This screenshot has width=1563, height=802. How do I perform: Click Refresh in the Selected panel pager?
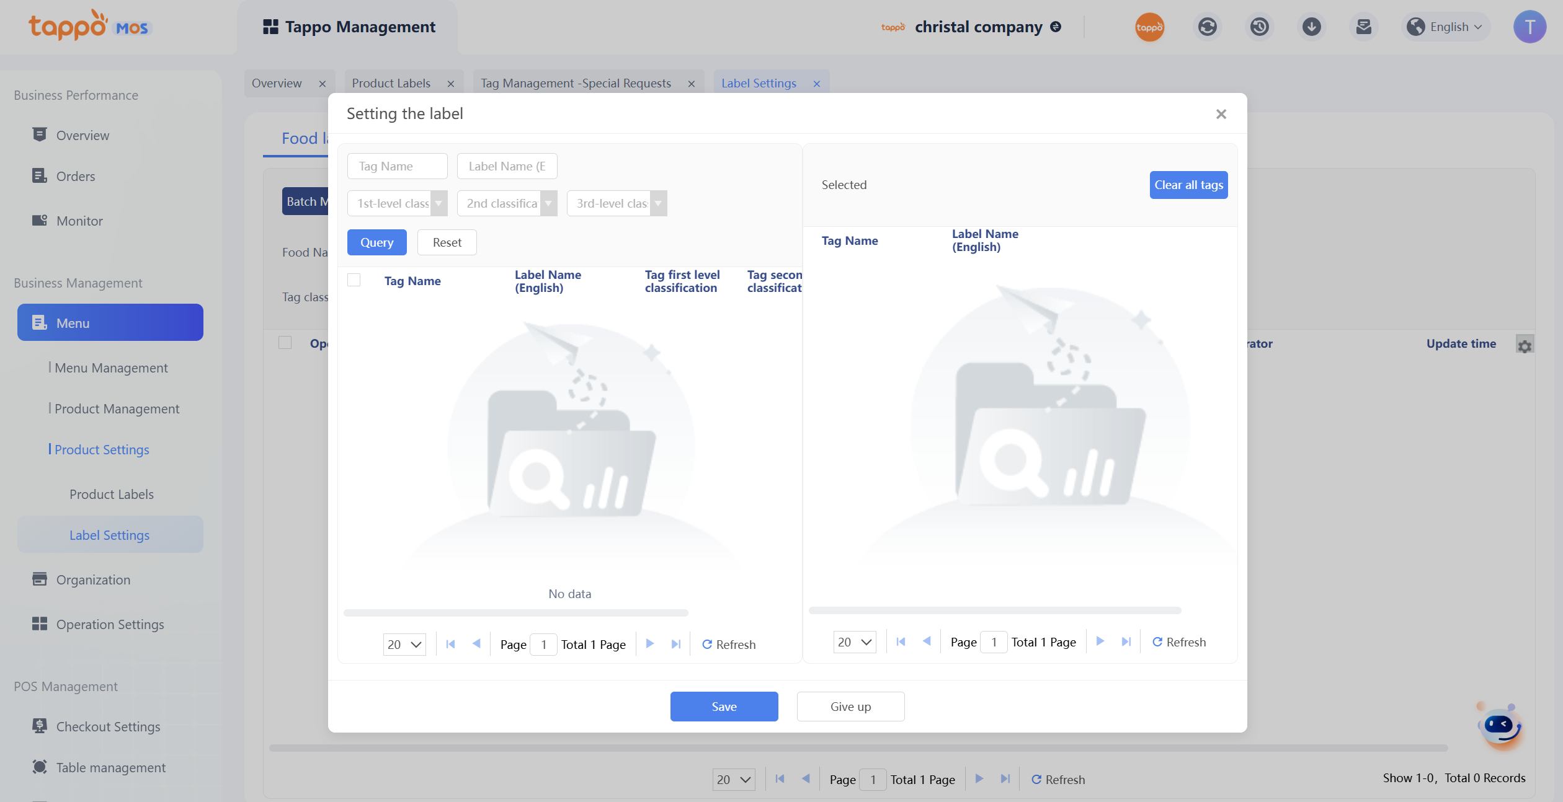[x=1179, y=642]
